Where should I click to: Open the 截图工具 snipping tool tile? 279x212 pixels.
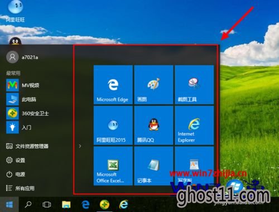coord(194,85)
